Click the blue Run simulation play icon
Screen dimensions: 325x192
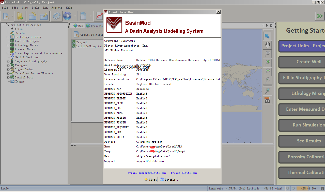click(67, 16)
